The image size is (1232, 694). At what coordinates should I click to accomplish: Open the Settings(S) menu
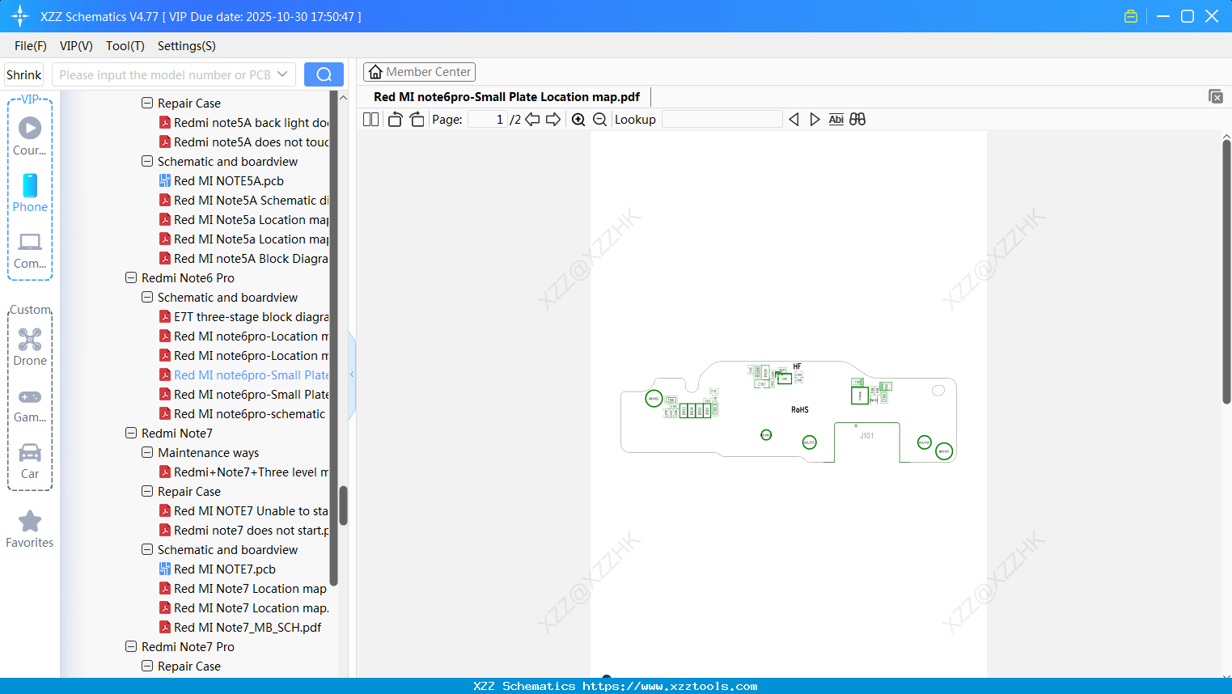(187, 46)
